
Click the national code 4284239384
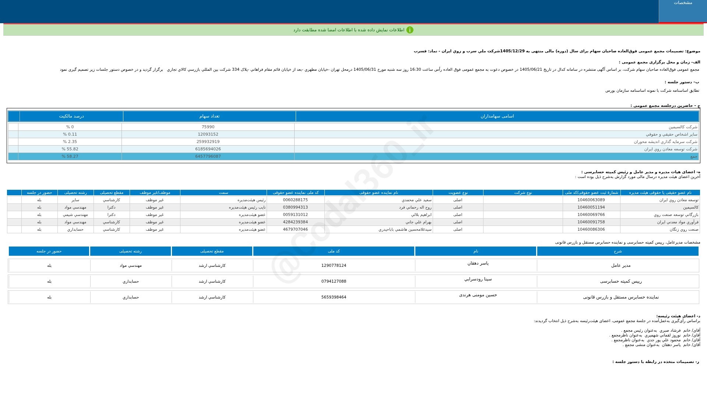295,222
